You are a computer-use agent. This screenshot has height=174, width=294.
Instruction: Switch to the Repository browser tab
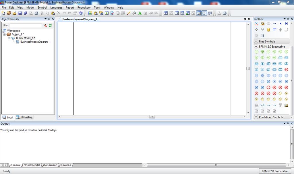pos(24,117)
